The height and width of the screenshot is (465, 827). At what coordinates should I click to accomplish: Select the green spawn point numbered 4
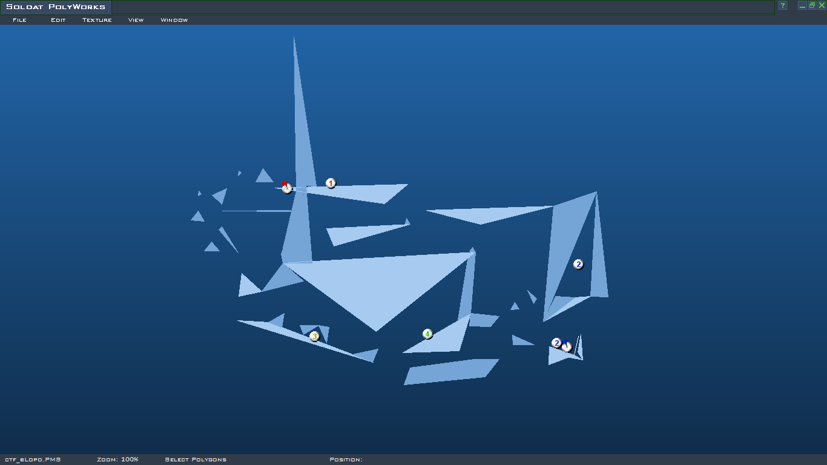tap(427, 334)
